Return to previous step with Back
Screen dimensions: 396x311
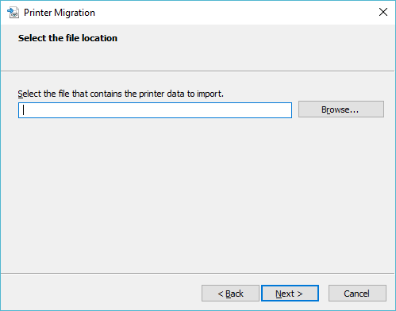click(230, 294)
